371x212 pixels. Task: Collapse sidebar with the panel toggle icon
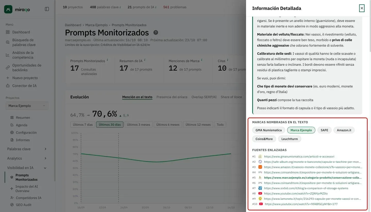click(x=47, y=9)
